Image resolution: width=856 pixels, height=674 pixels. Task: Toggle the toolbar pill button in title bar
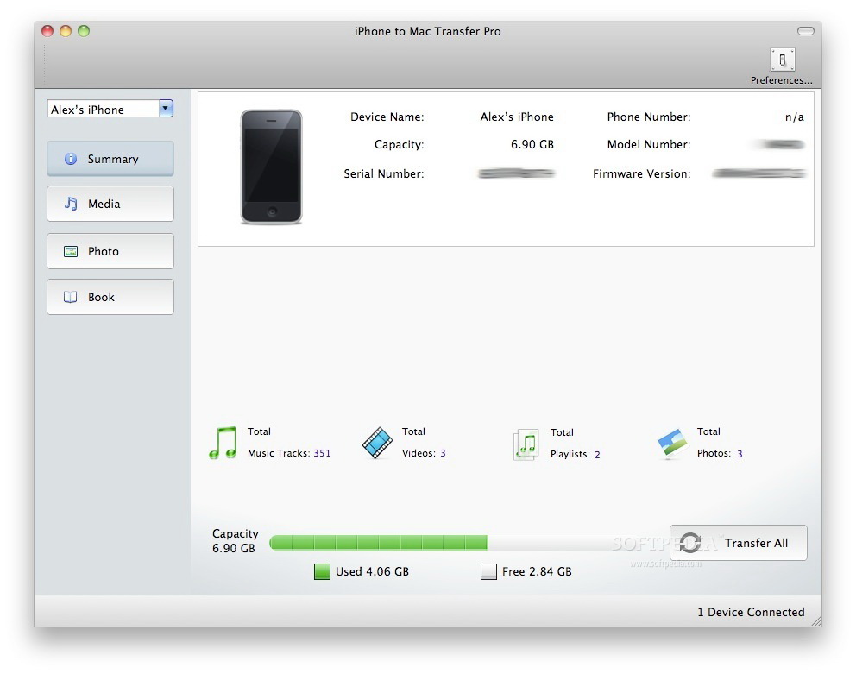point(806,31)
